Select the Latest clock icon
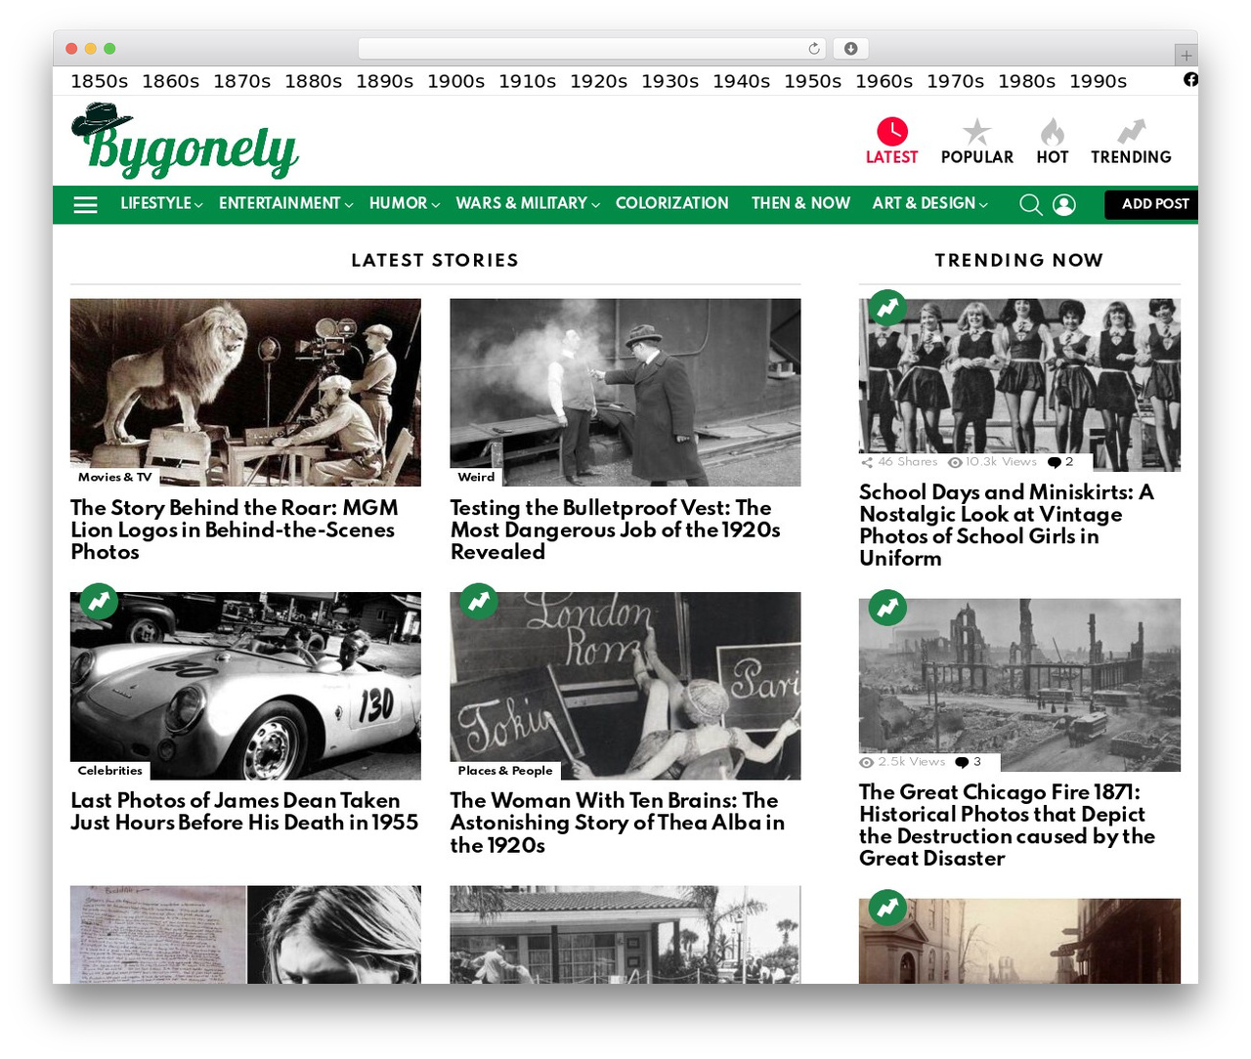Viewport: 1251px width, 1059px height. (892, 131)
